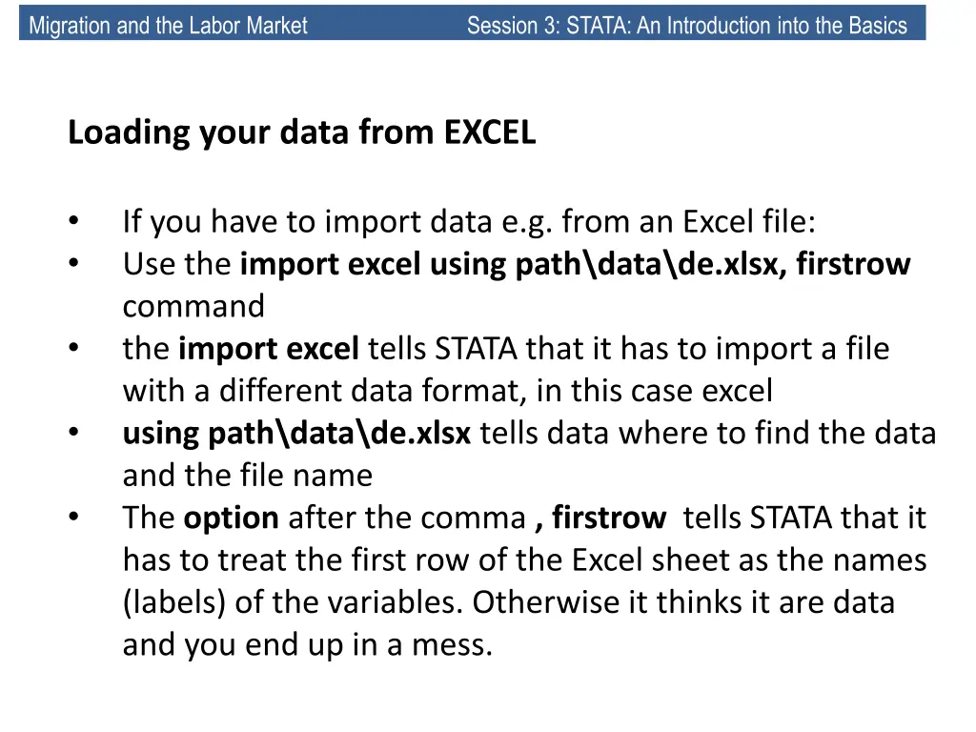Click bold ", firstrow" in the last bullet
Screen dimensions: 976x732
(x=600, y=518)
